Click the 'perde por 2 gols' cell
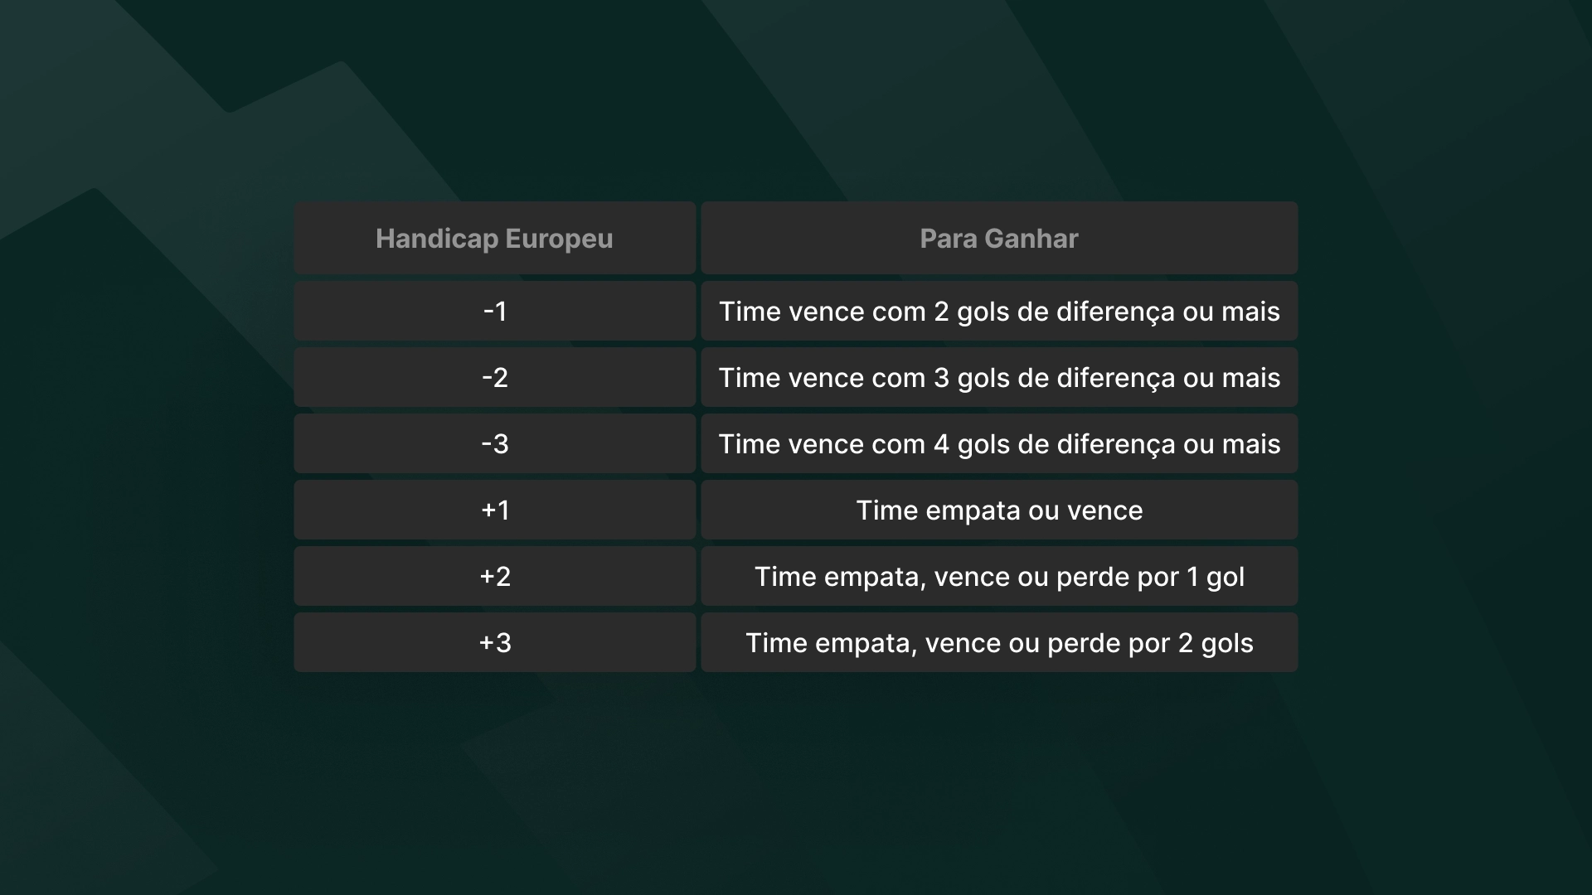Image resolution: width=1592 pixels, height=895 pixels. pos(998,643)
